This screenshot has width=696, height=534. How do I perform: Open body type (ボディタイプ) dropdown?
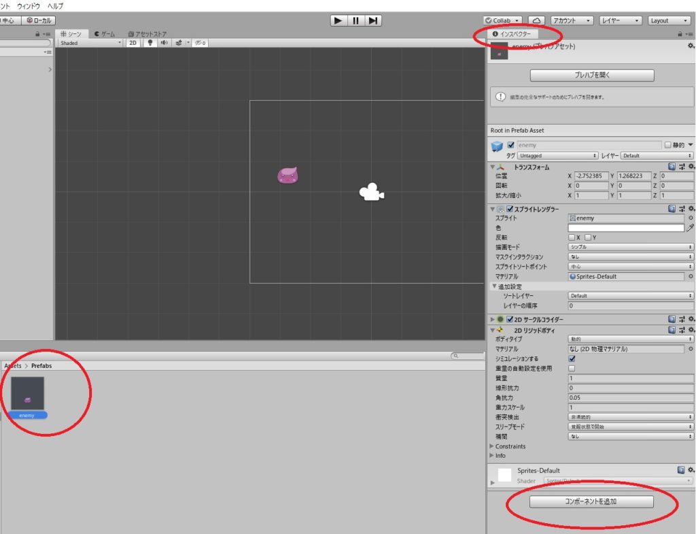pos(631,339)
